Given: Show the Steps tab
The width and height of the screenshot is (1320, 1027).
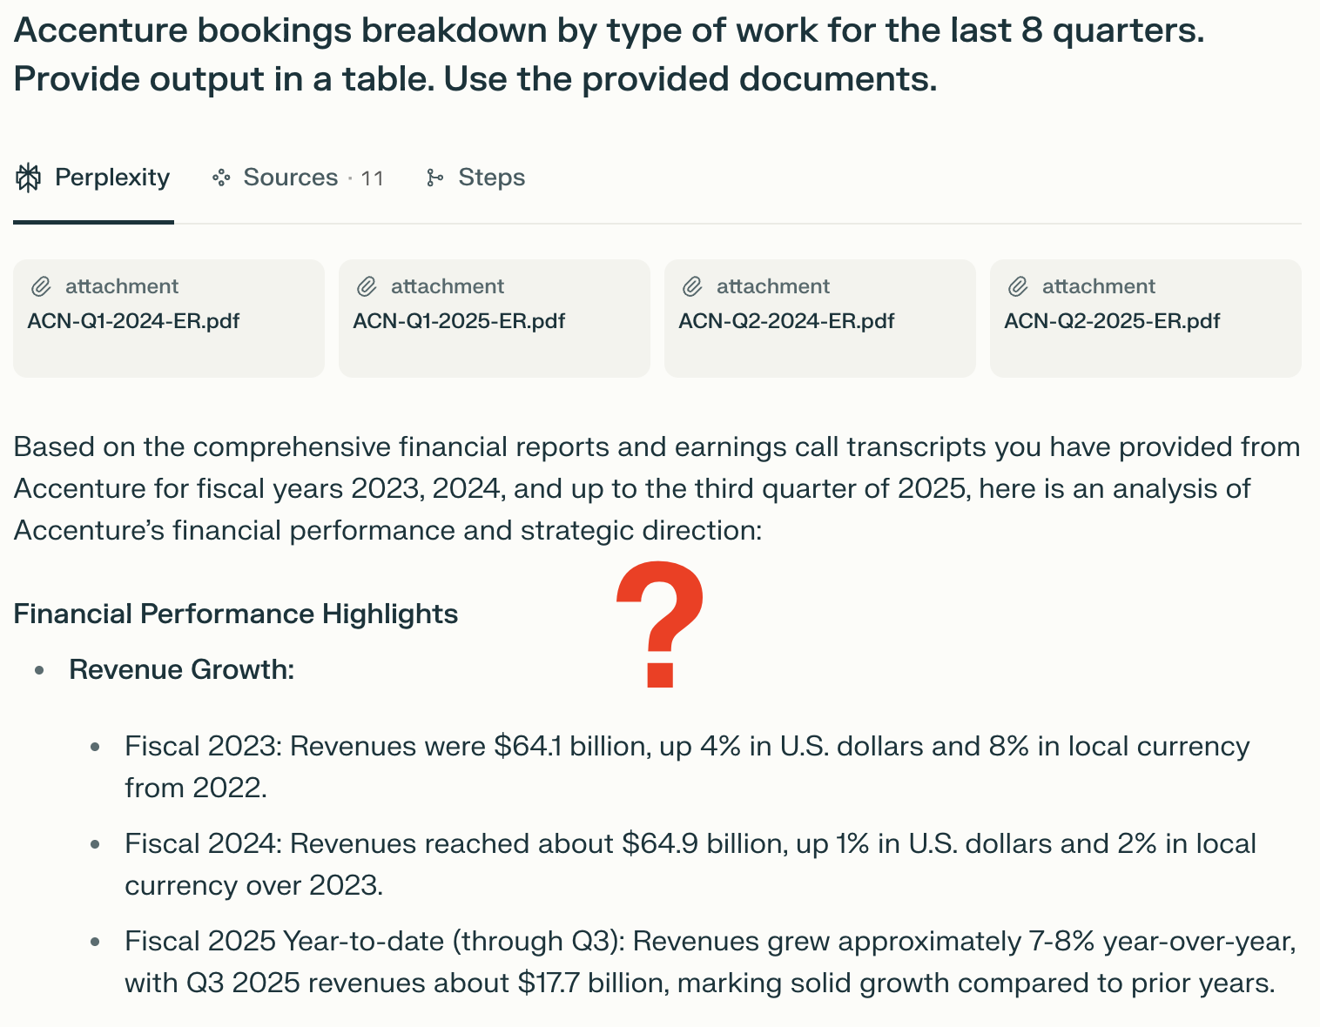Looking at the screenshot, I should [x=491, y=178].
